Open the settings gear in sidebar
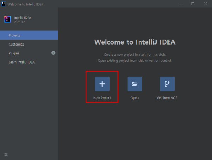 pyautogui.click(x=6, y=154)
